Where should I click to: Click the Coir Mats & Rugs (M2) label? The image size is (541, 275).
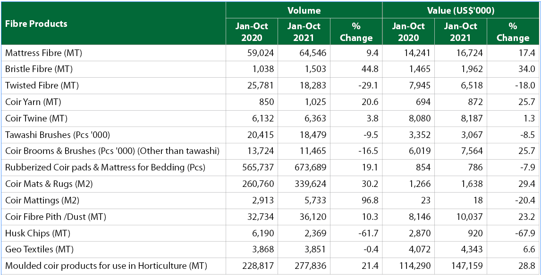[x=49, y=184]
